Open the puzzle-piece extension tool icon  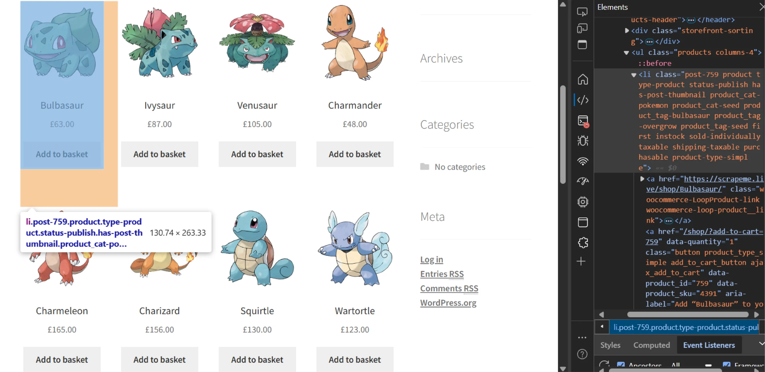pyautogui.click(x=583, y=242)
